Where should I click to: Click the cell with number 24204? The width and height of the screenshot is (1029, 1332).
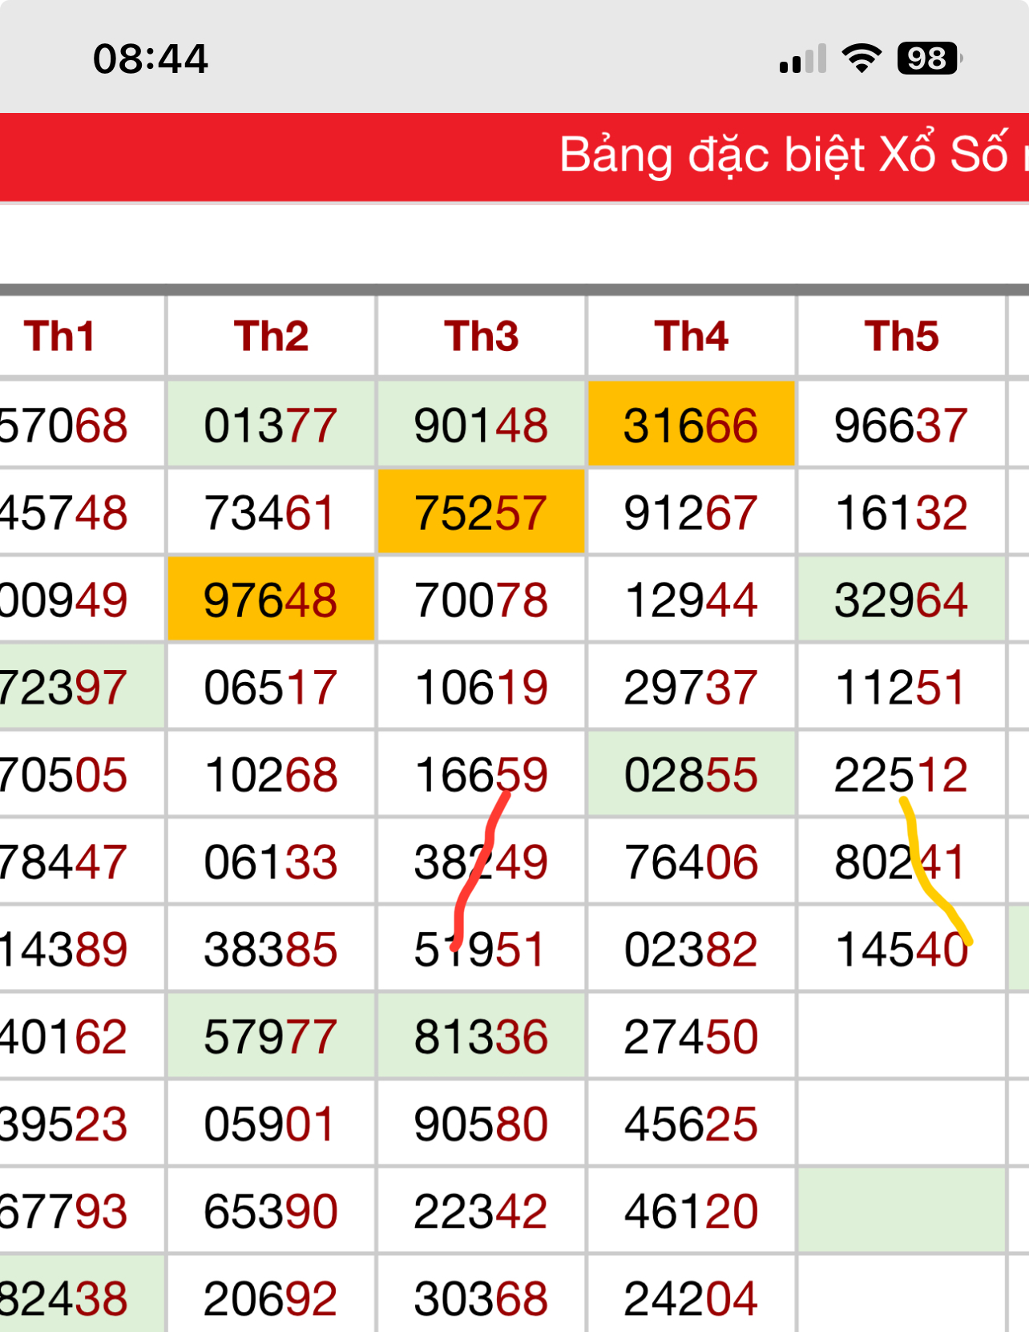tap(692, 1297)
